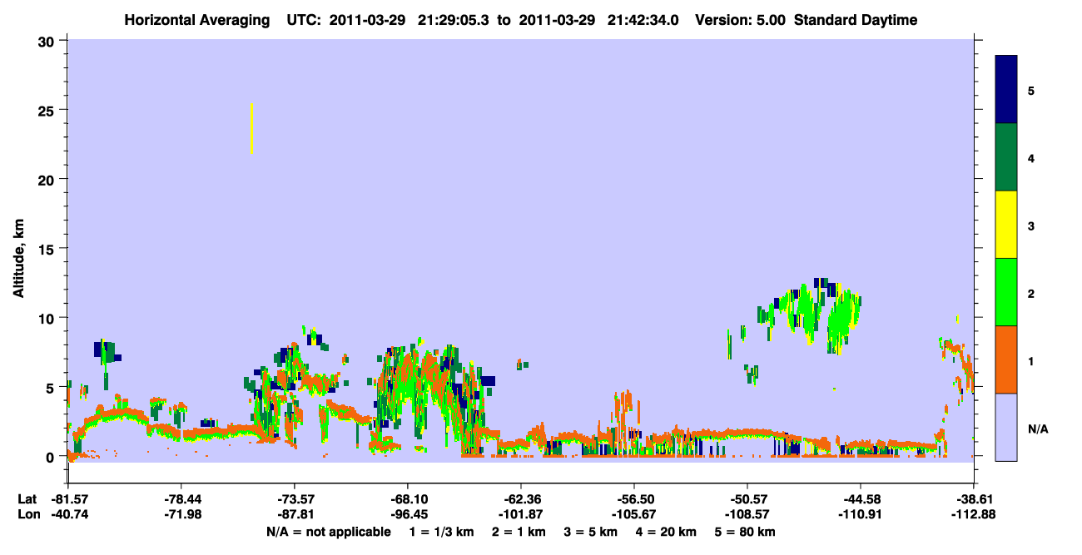The width and height of the screenshot is (1082, 555).
Task: Click the legend text 'N/A = not applicable'
Action: click(x=328, y=532)
